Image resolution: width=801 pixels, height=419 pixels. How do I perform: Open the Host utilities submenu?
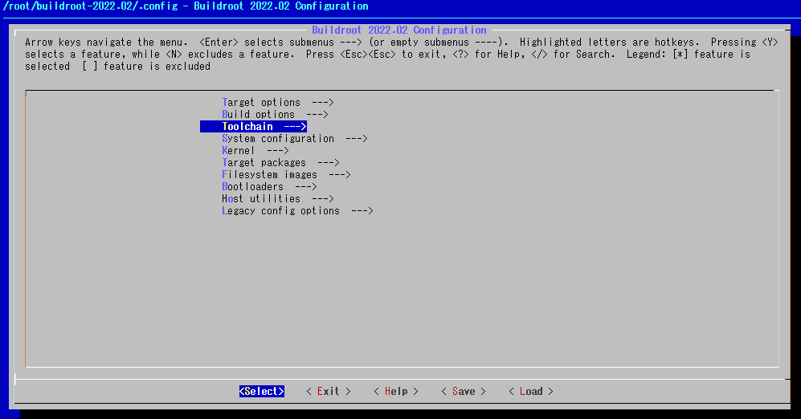click(277, 198)
